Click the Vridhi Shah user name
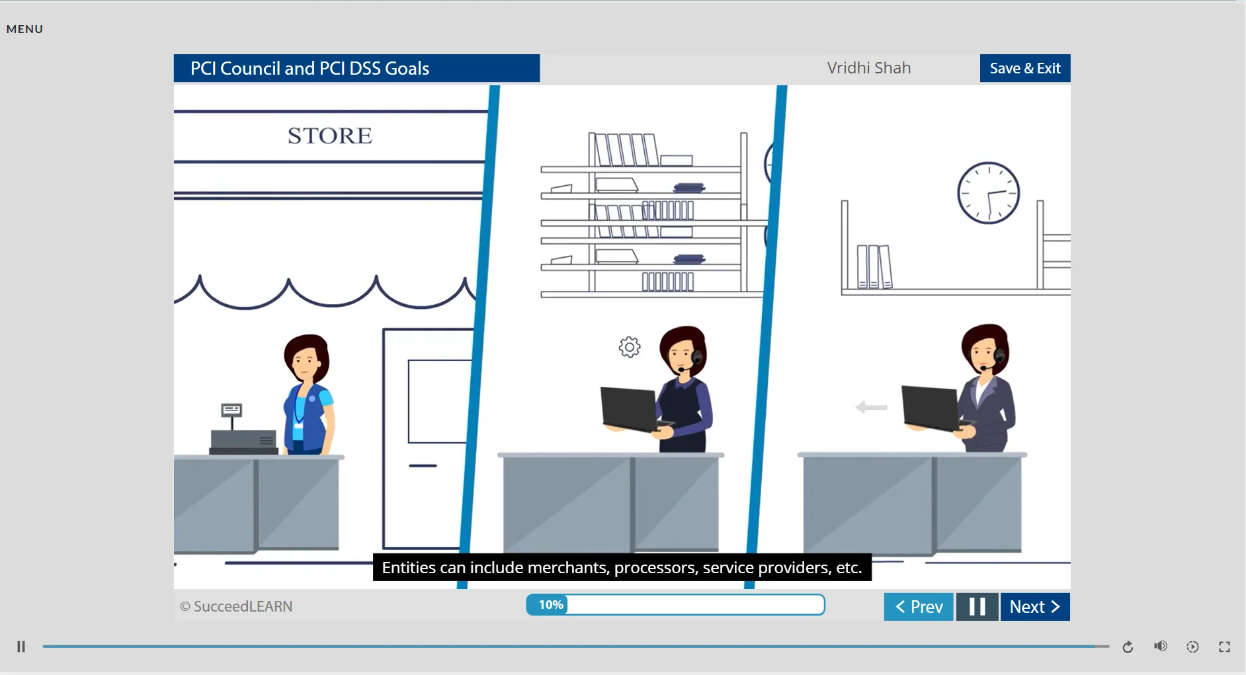Viewport: 1246px width, 675px height. tap(869, 68)
